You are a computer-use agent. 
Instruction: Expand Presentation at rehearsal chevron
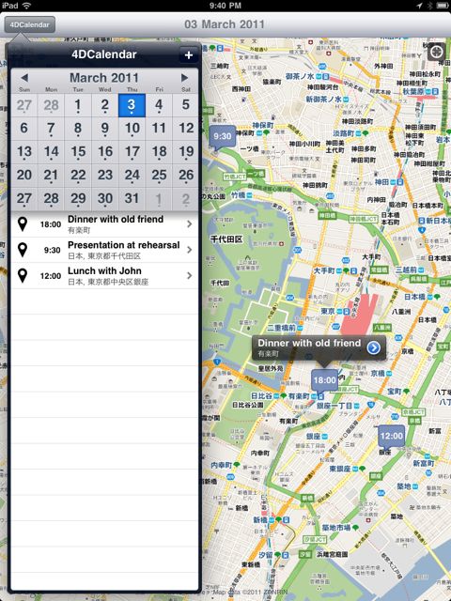point(190,250)
